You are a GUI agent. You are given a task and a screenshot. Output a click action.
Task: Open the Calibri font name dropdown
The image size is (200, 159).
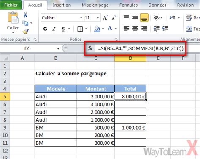click(81, 18)
